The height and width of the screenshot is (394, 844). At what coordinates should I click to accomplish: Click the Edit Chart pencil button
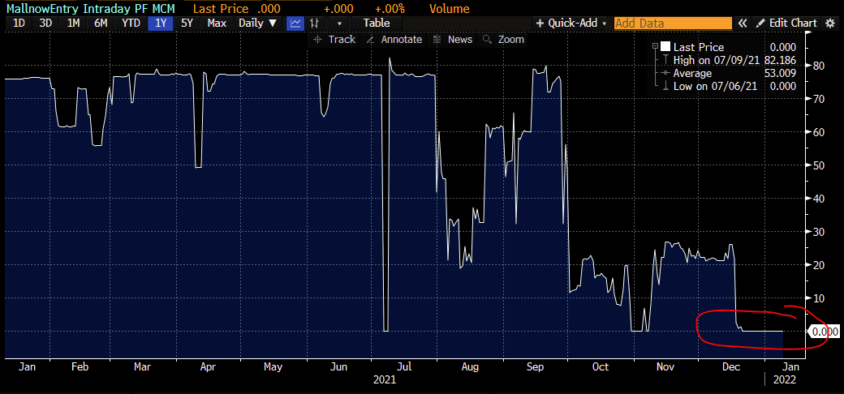point(786,24)
